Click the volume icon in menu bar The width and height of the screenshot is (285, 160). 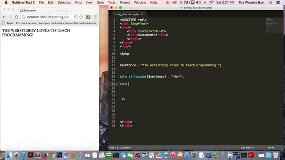pos(199,2)
